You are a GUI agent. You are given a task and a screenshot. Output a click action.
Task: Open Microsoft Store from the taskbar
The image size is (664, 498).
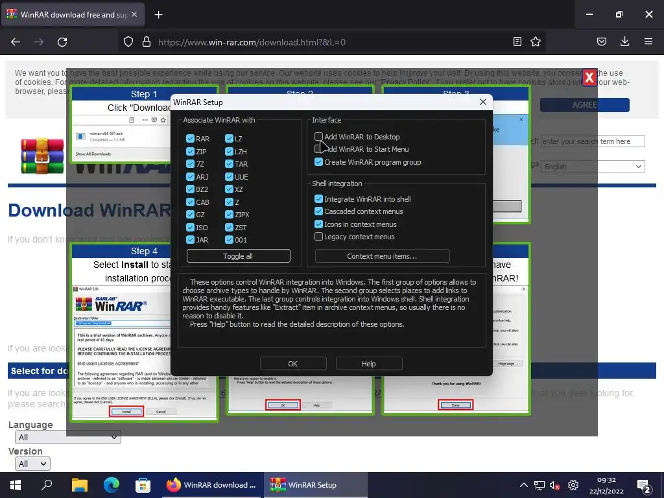pyautogui.click(x=143, y=485)
